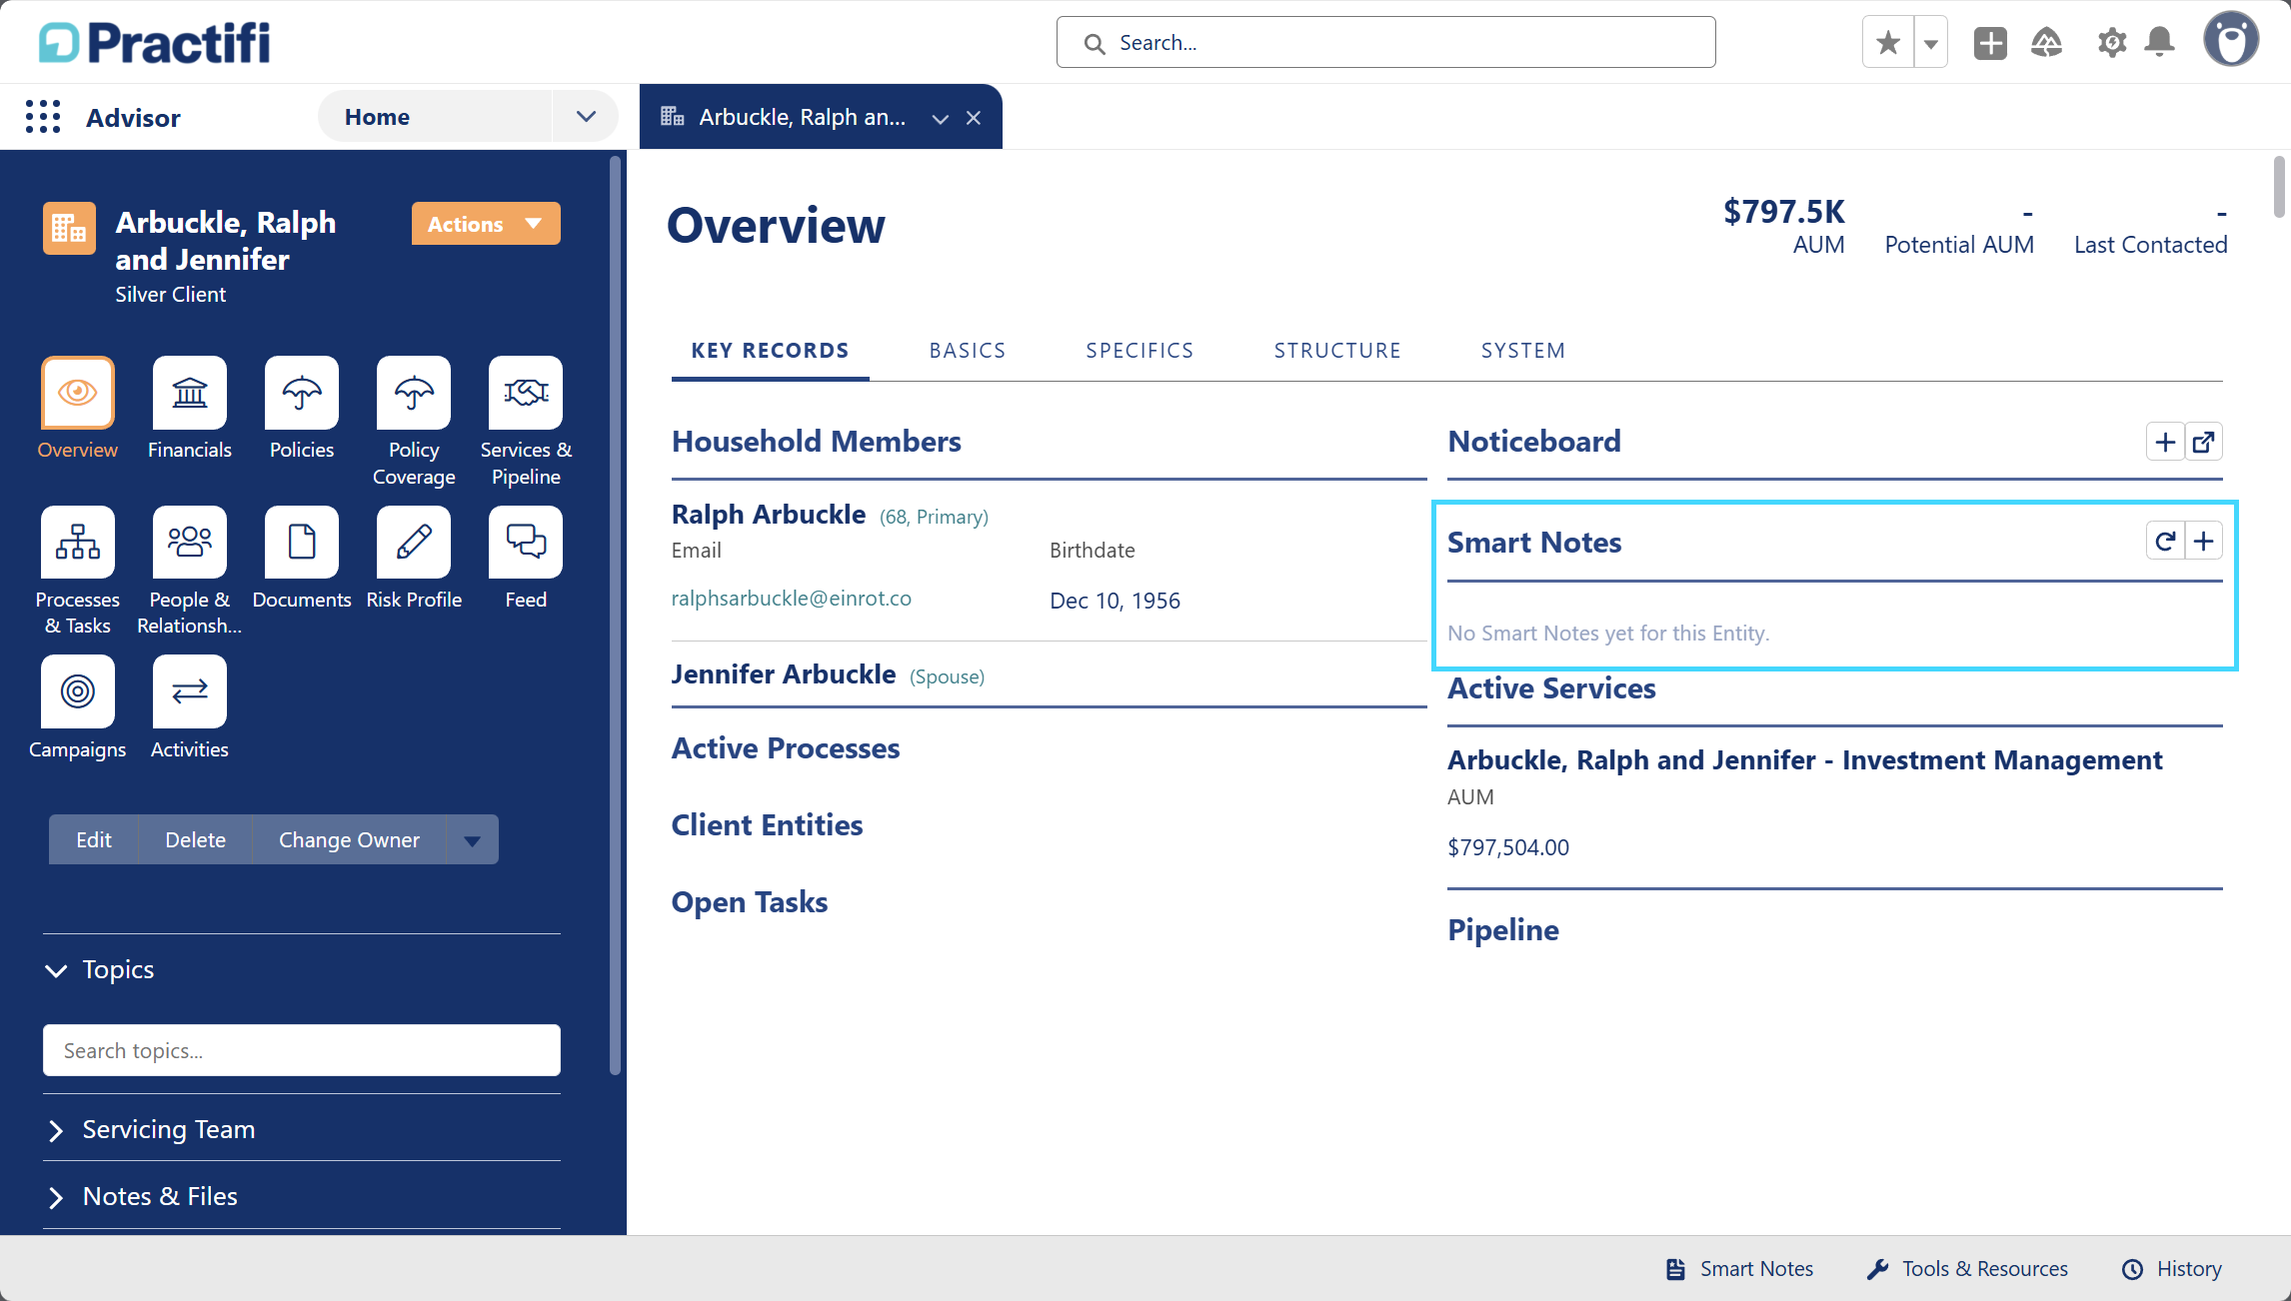Image resolution: width=2291 pixels, height=1301 pixels.
Task: Open the Home navigation dropdown chevron
Action: pos(586,117)
